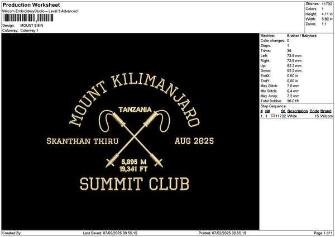Click the Trims value "36"

[x=289, y=51]
